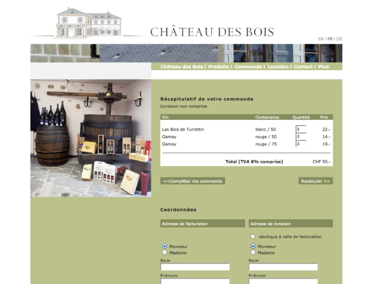Image resolution: width=369 pixels, height=284 pixels.
Task: Click the 'Livraison non comprise' note
Action: pyautogui.click(x=184, y=106)
